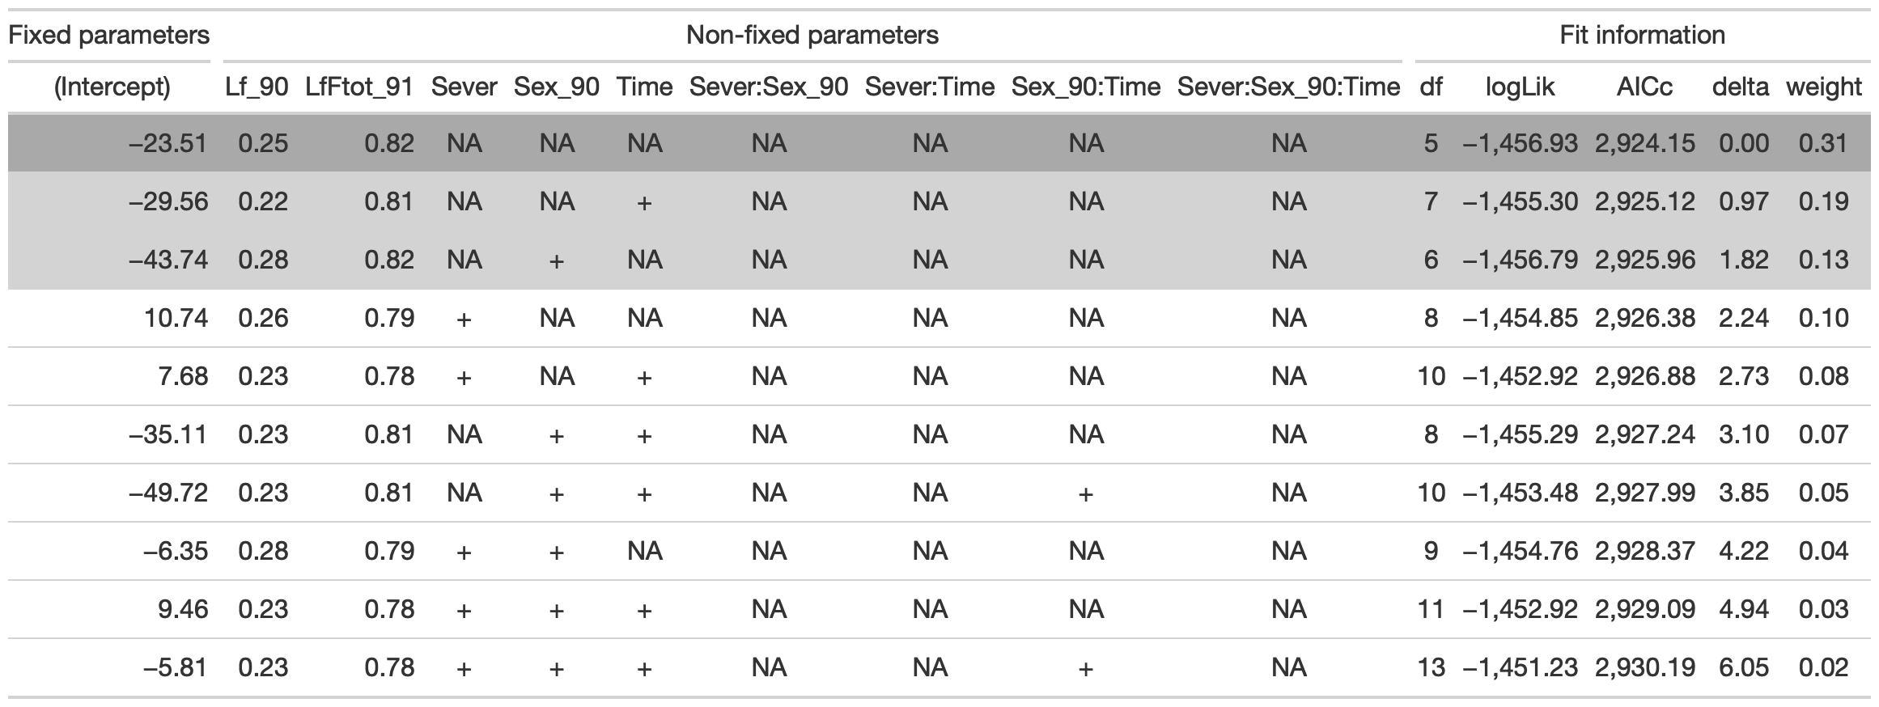
Task: Click the "delta" column header
Action: (1740, 87)
